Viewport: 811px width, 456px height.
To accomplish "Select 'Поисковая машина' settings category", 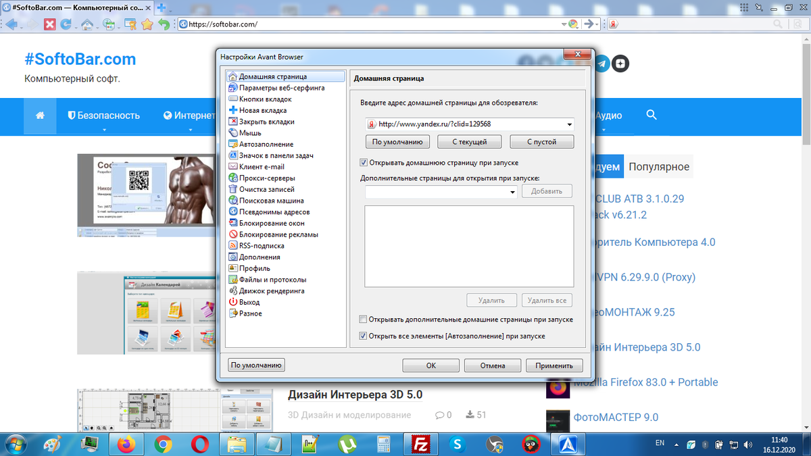I will (271, 201).
